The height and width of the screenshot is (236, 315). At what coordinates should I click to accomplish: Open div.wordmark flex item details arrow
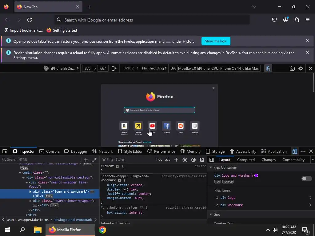click(x=310, y=205)
